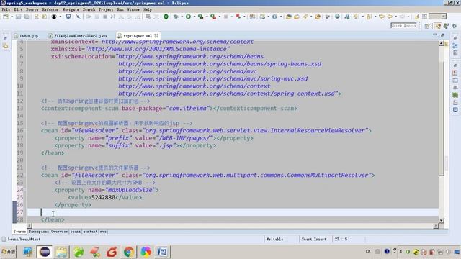Open the file explorer taskbar icon

pos(61,252)
